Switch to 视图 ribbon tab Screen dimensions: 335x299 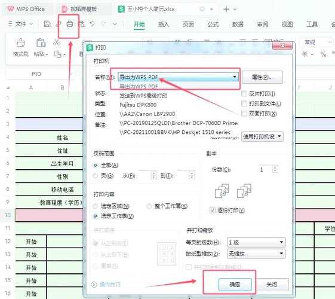287,24
